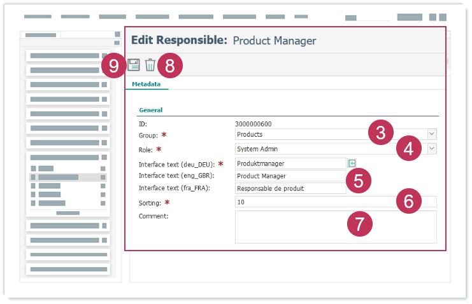
Task: Click the save disk icon in the toolbar
Action: point(134,64)
